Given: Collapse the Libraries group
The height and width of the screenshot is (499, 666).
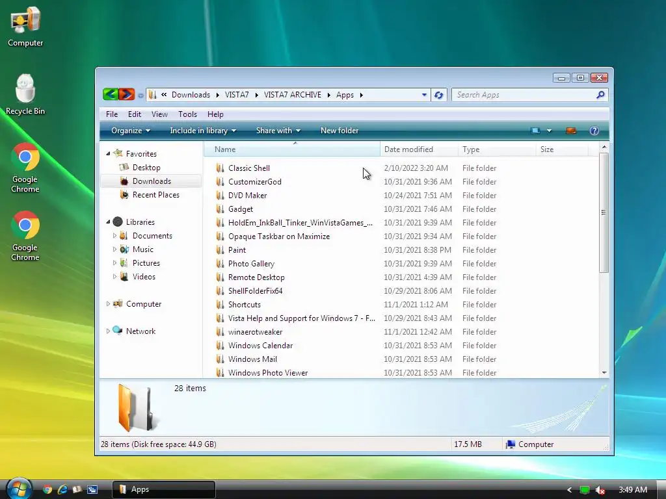Looking at the screenshot, I should coord(108,222).
